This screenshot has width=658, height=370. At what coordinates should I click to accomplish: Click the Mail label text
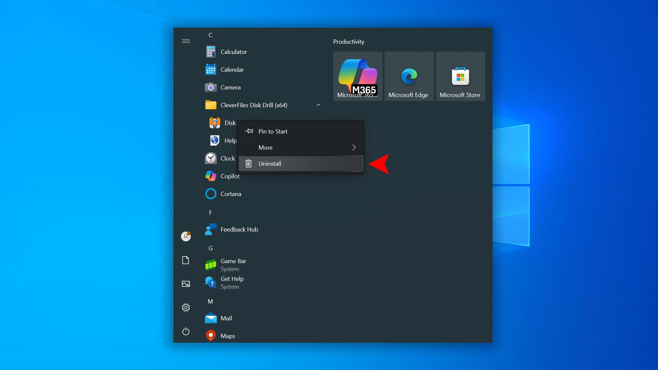(x=226, y=318)
